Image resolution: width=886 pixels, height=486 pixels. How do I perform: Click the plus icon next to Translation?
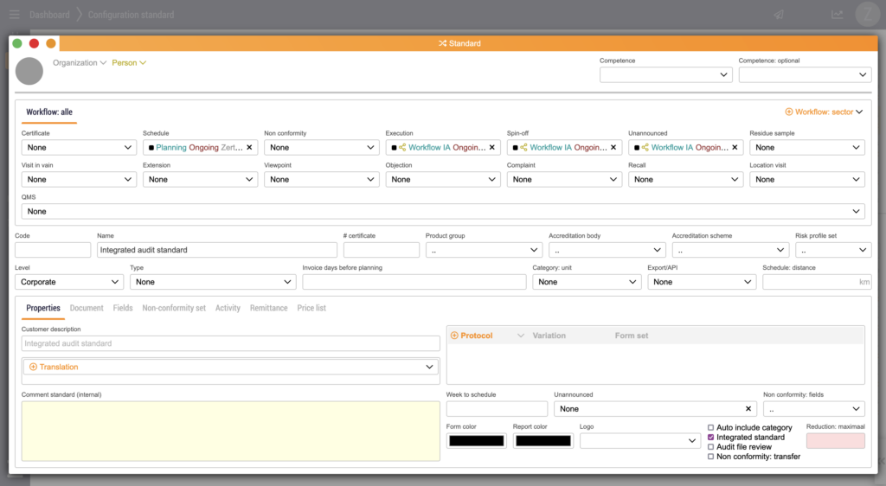click(x=34, y=368)
